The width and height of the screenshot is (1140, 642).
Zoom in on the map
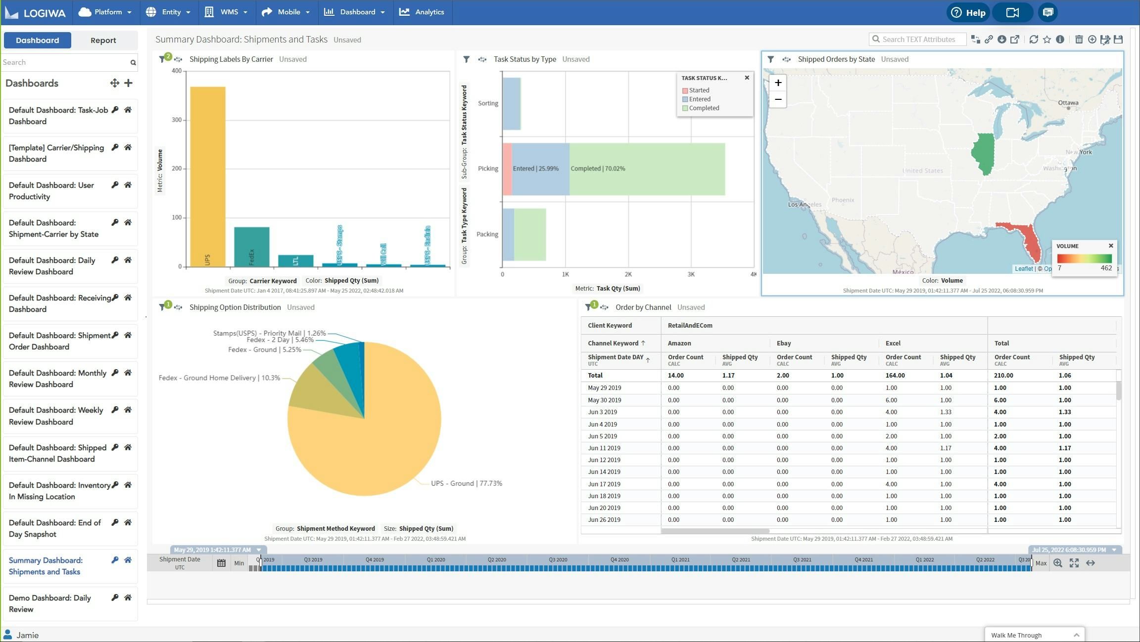778,83
